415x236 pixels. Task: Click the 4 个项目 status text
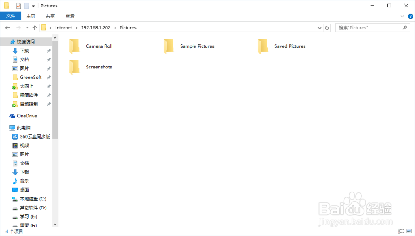[14, 231]
